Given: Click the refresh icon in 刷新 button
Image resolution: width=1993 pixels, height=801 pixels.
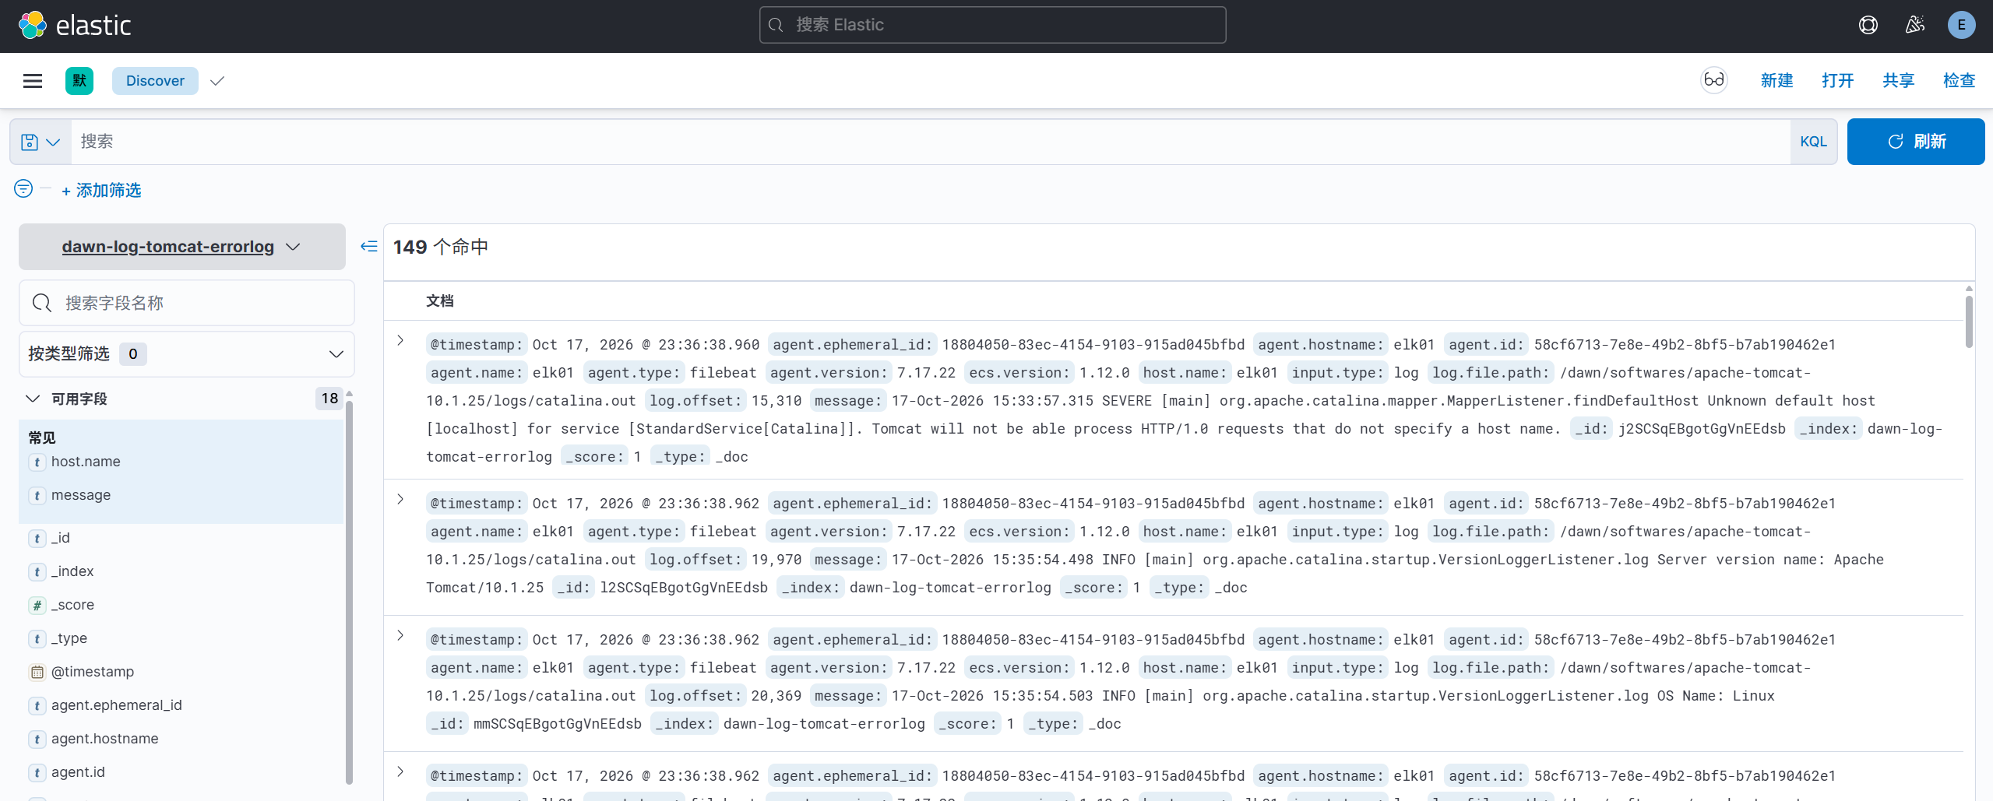Looking at the screenshot, I should tap(1896, 142).
